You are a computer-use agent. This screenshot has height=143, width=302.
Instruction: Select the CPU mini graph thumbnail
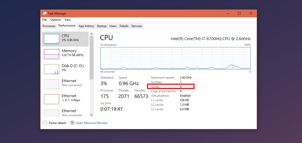tap(52, 39)
